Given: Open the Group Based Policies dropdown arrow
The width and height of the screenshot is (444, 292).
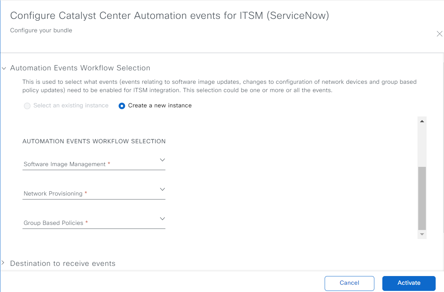Looking at the screenshot, I should (163, 219).
